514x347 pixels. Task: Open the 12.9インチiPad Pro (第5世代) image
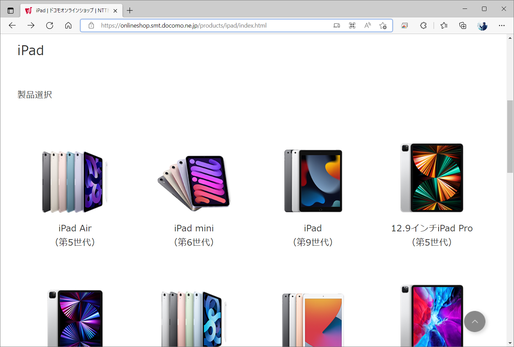coord(432,178)
